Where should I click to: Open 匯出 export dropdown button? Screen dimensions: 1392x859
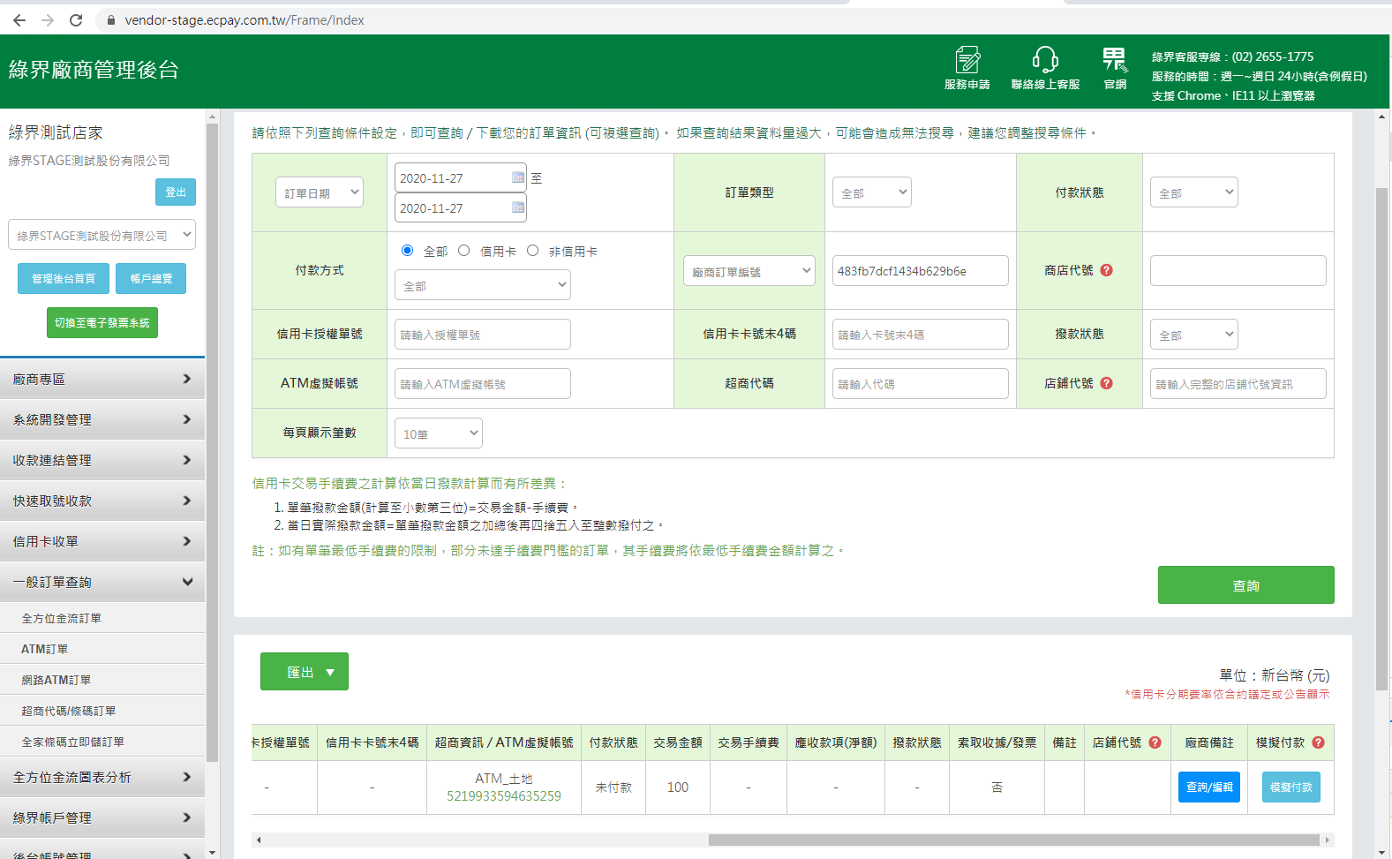pyautogui.click(x=305, y=672)
